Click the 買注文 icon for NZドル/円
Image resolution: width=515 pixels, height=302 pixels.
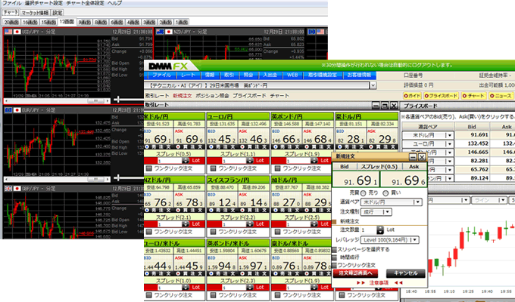click(x=179, y=211)
